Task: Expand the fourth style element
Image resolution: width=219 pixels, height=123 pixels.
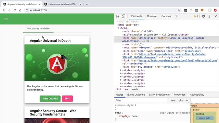Action: tap(121, 80)
